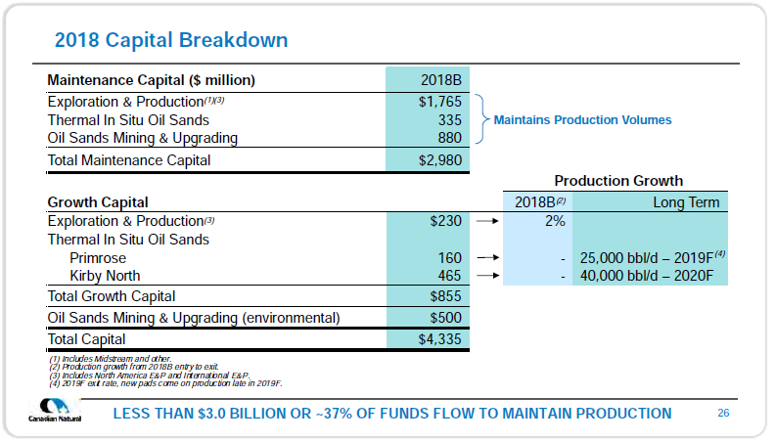775x442 pixels.
Task: Click the '2018B' header in the maintenance table
Action: pyautogui.click(x=441, y=80)
